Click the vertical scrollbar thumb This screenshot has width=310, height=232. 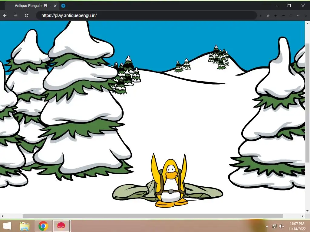pos(308,103)
